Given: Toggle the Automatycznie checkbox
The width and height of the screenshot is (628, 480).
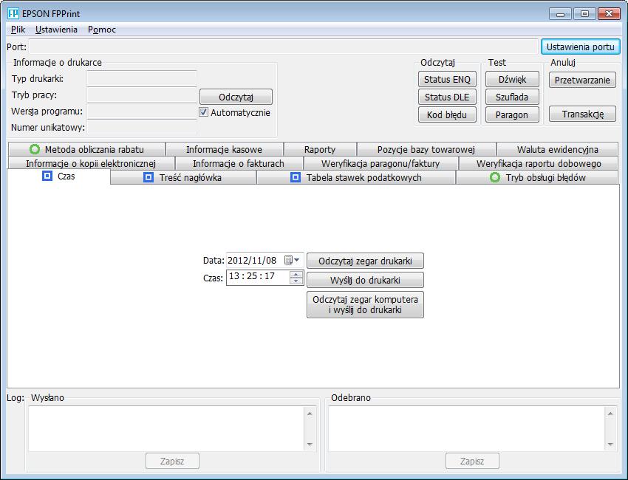Looking at the screenshot, I should (x=203, y=112).
